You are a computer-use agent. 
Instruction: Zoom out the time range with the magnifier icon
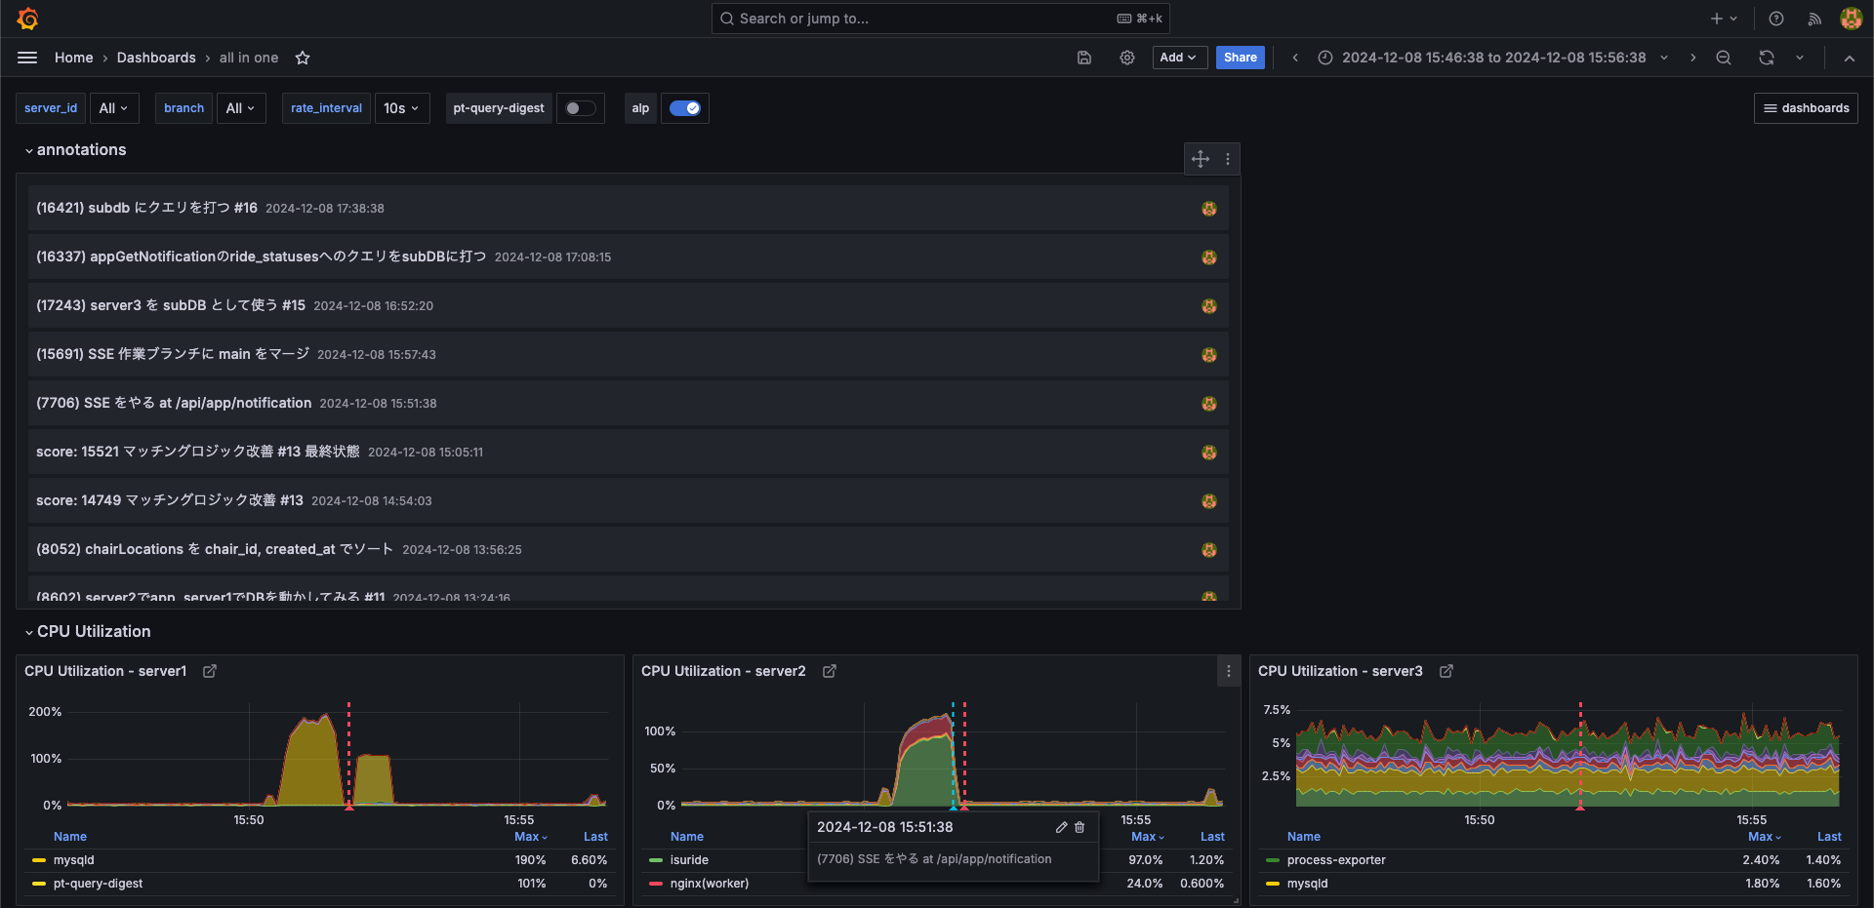click(x=1723, y=58)
